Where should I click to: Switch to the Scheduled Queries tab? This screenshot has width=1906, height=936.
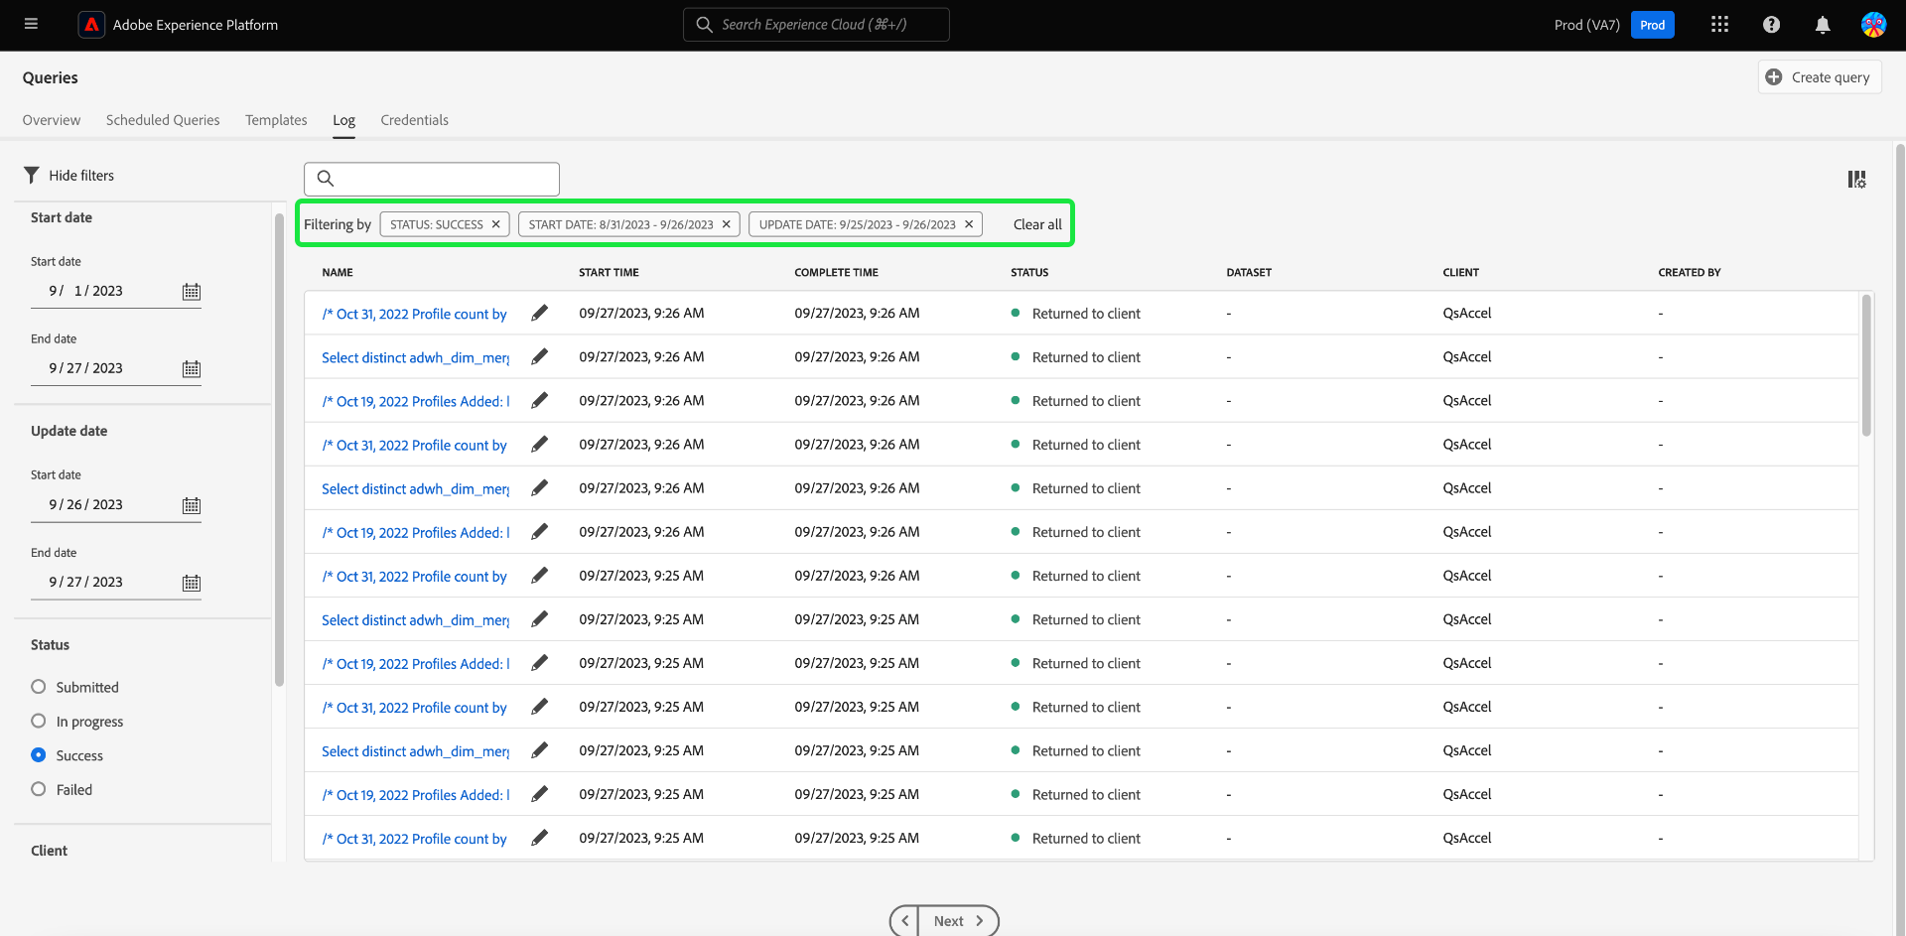(x=163, y=120)
